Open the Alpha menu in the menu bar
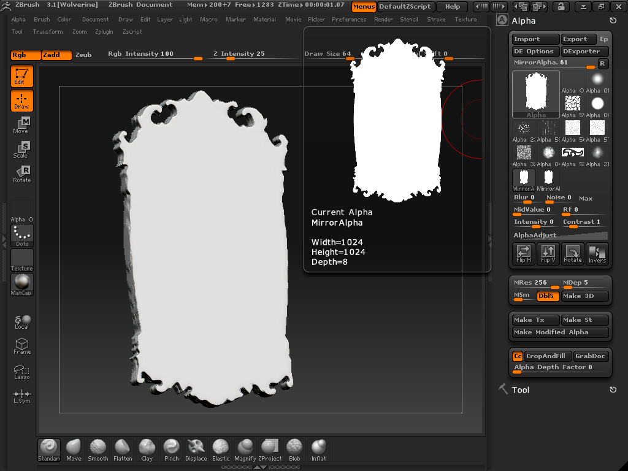Viewport: 628px width, 471px height. (18, 19)
